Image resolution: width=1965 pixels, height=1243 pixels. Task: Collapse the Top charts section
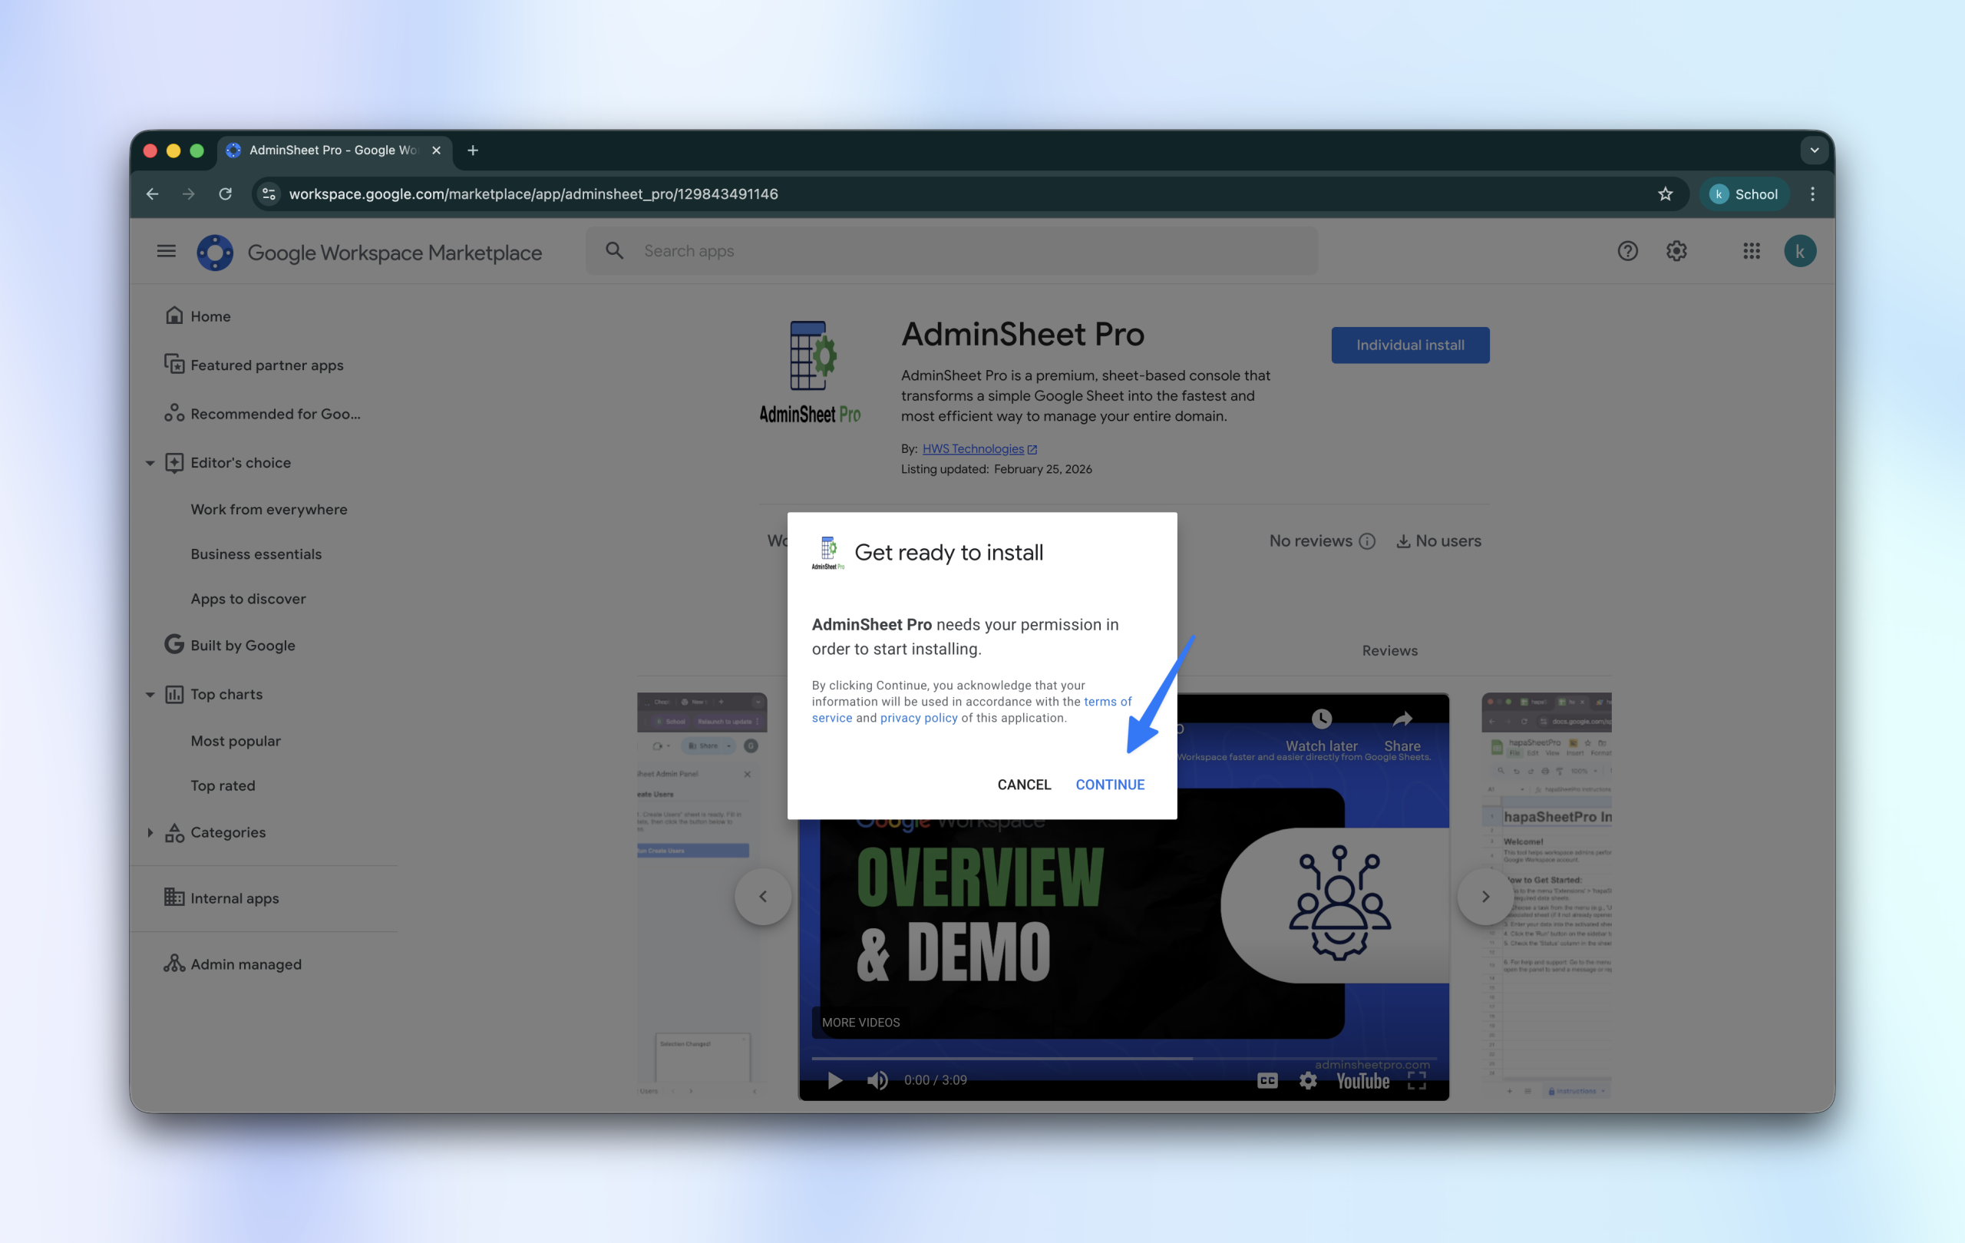[150, 695]
